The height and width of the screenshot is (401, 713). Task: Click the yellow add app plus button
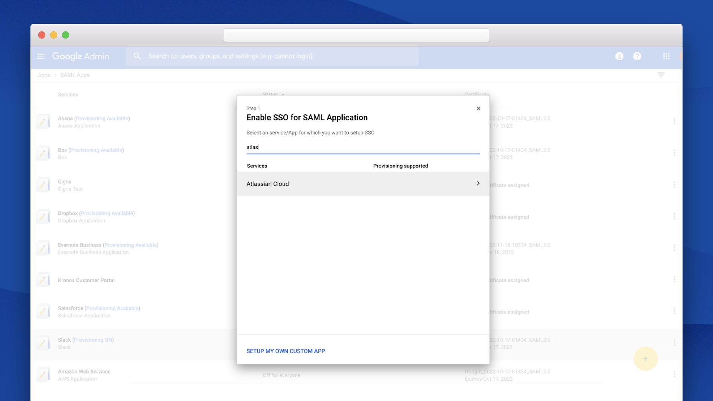(x=645, y=359)
